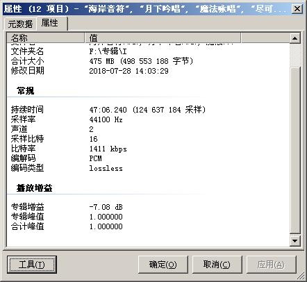307x282 pixels.
Task: Select the 专辑增益 row label
Action: tap(27, 207)
